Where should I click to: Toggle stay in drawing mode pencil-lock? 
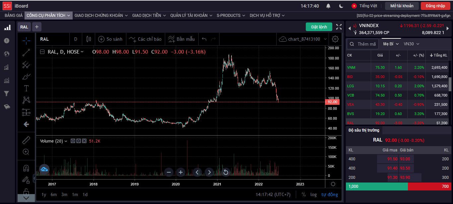click(x=26, y=180)
